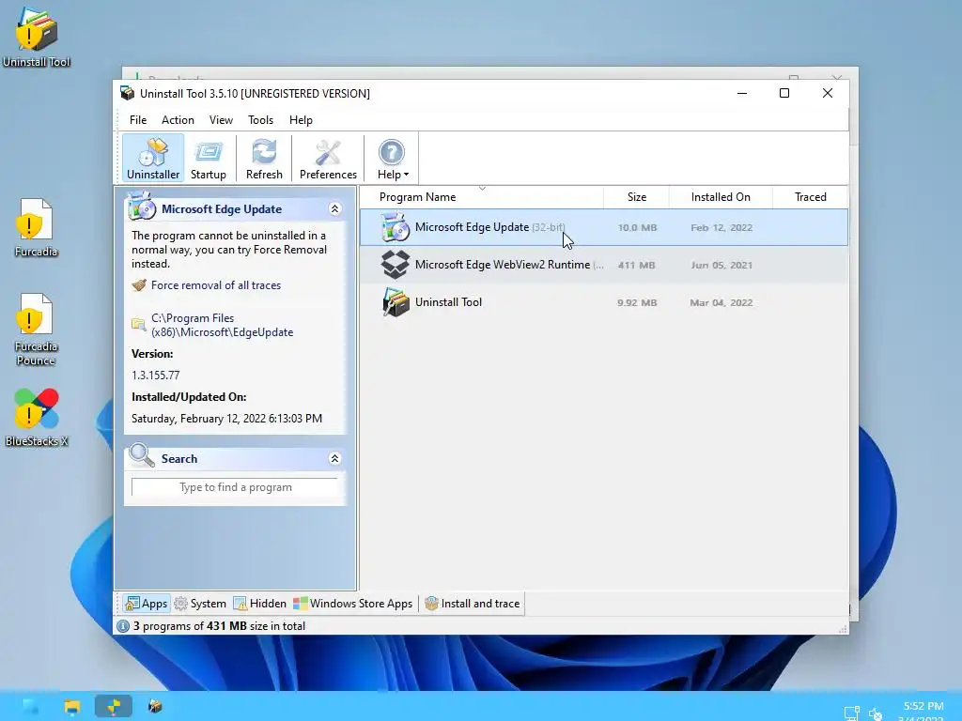Select Microsoft Edge WebView2 Runtime row
The image size is (962, 721).
click(604, 265)
